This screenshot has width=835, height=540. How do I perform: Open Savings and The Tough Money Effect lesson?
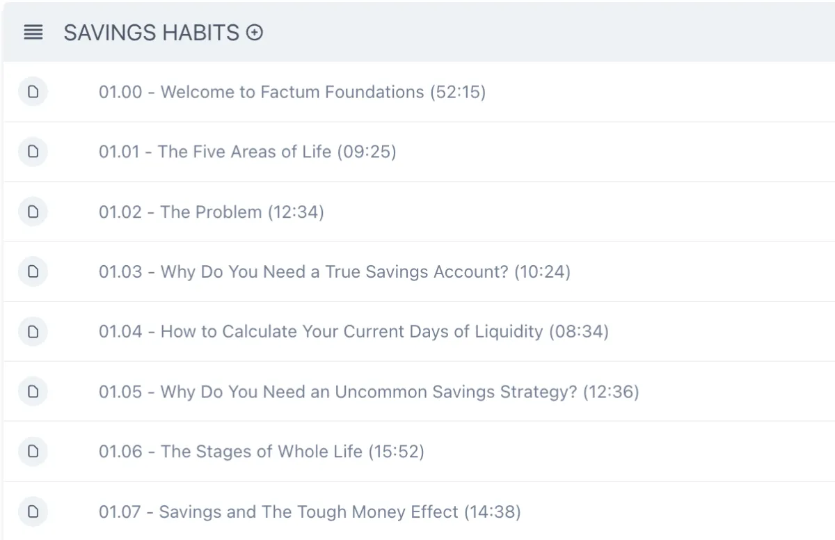pyautogui.click(x=310, y=512)
